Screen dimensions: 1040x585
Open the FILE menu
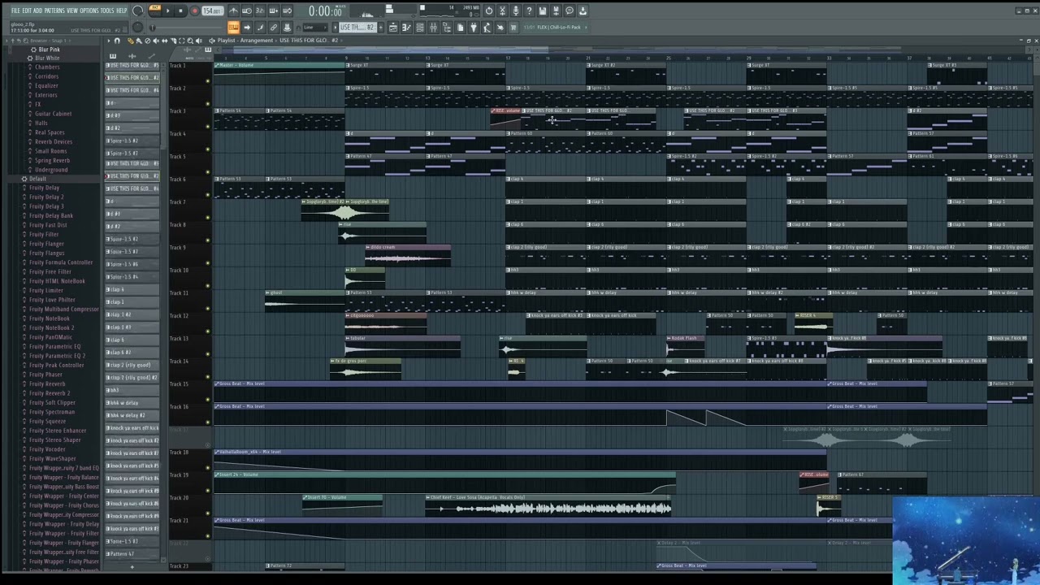15,11
